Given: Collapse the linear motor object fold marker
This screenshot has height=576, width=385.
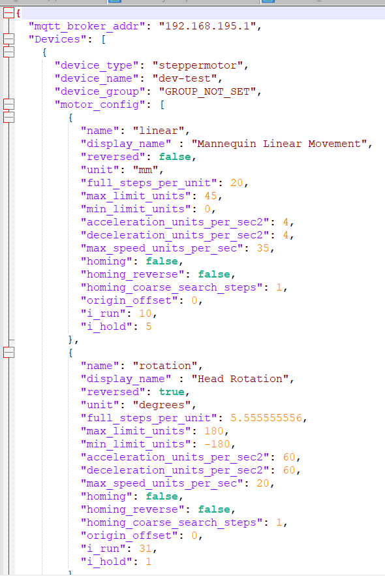Looking at the screenshot, I should click(x=8, y=117).
